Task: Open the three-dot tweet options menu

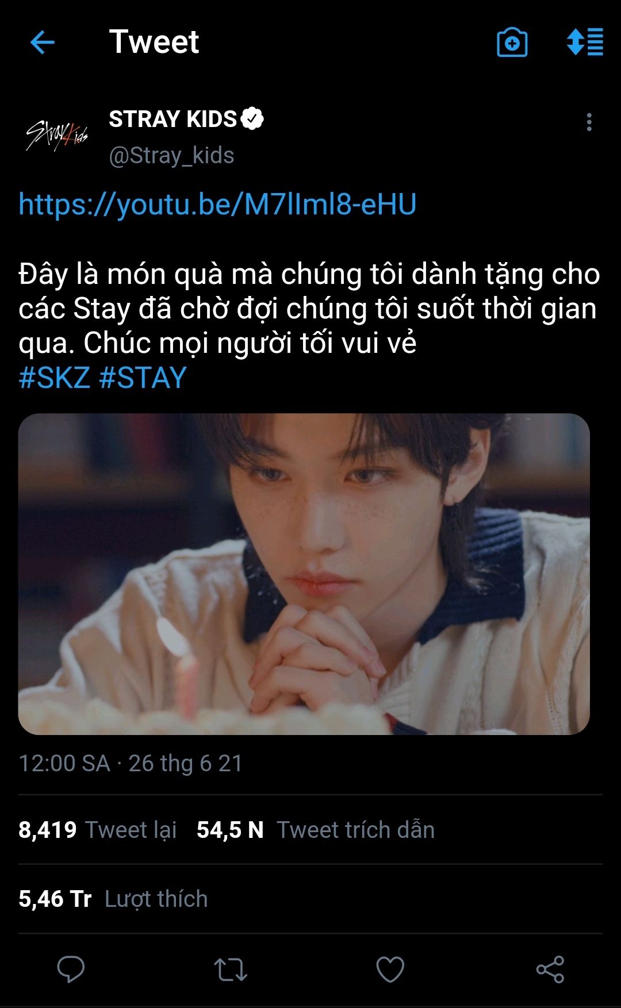Action: (x=589, y=122)
